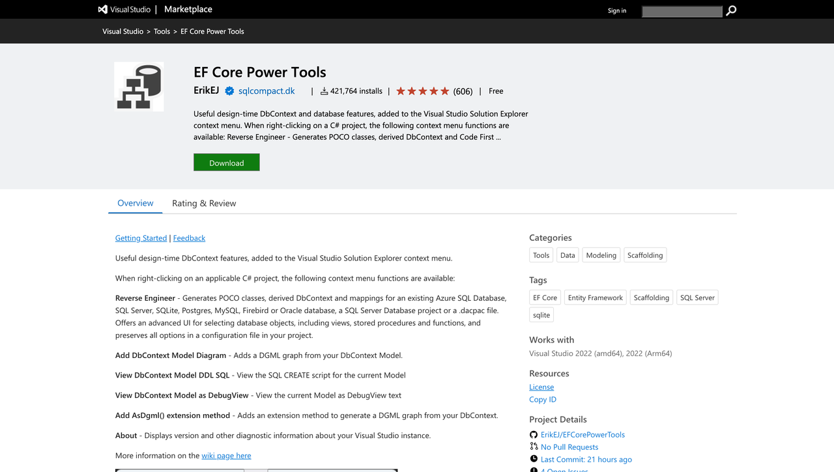Click the pull requests icon
Screen dimensions: 834x472
pyautogui.click(x=534, y=447)
